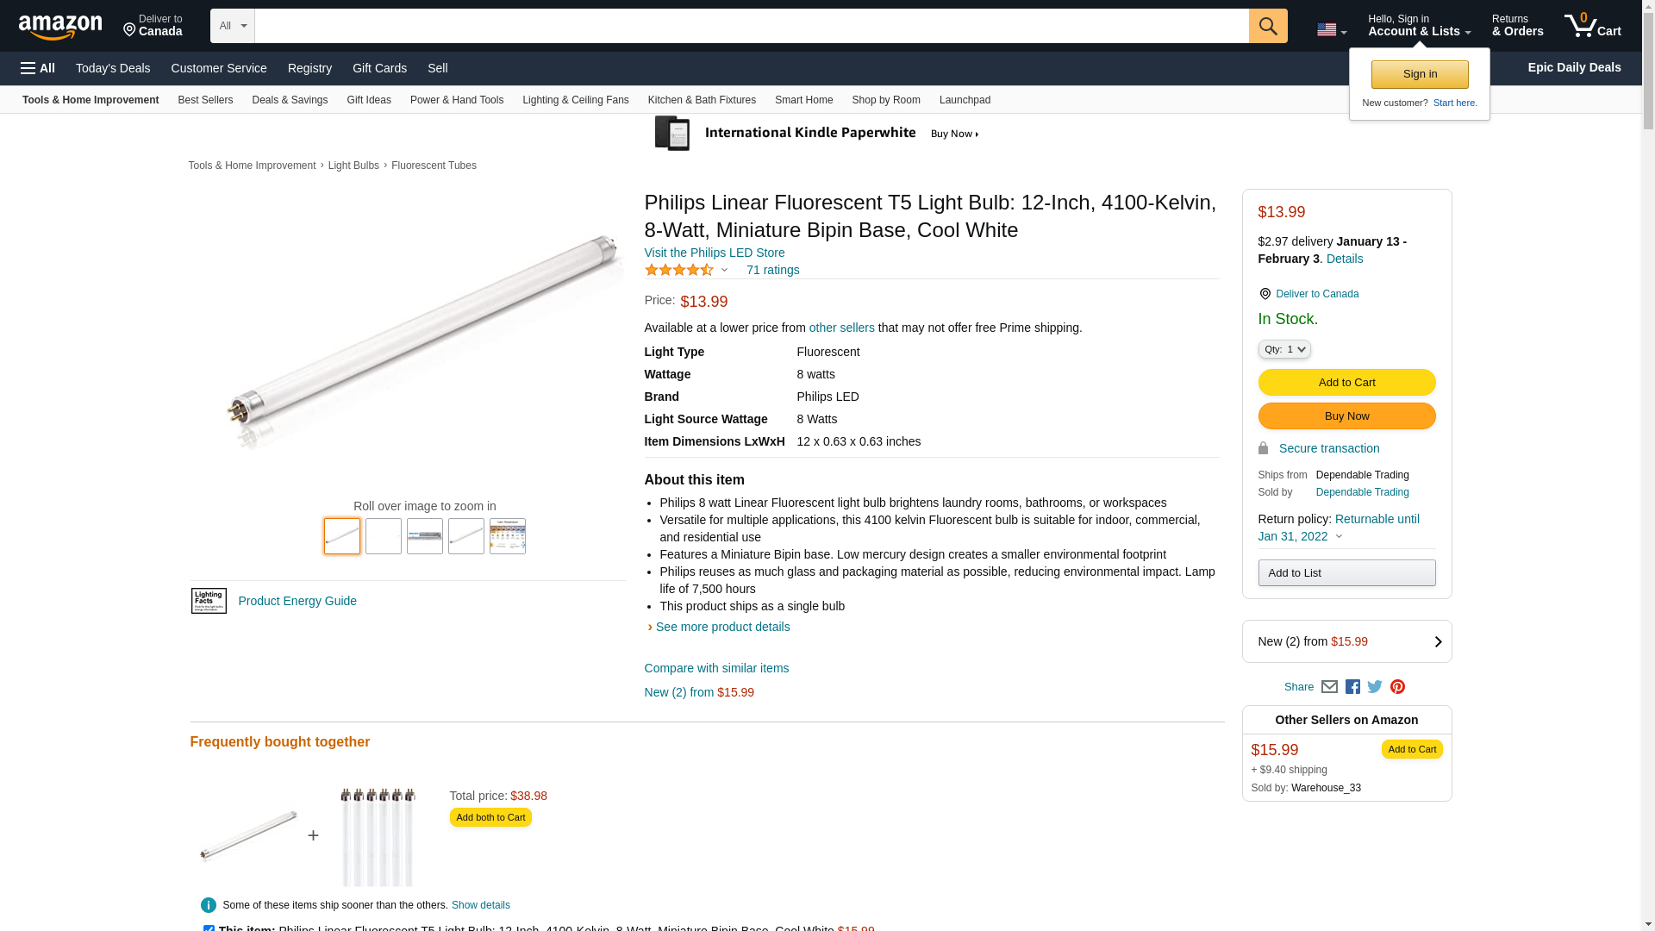Open the search category 'All' dropdown

click(233, 26)
